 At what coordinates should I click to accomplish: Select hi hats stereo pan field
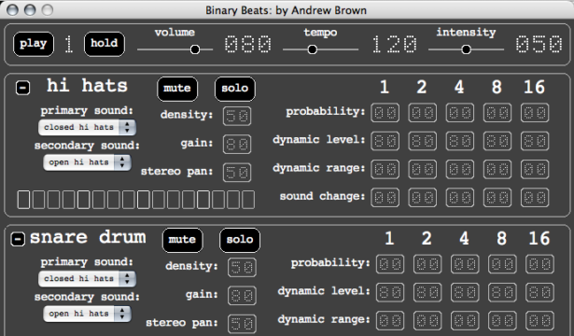coord(237,173)
